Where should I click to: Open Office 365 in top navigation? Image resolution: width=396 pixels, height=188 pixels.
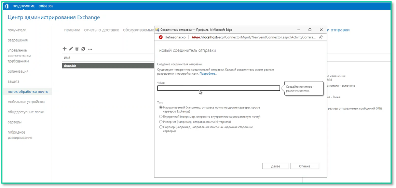[46, 6]
